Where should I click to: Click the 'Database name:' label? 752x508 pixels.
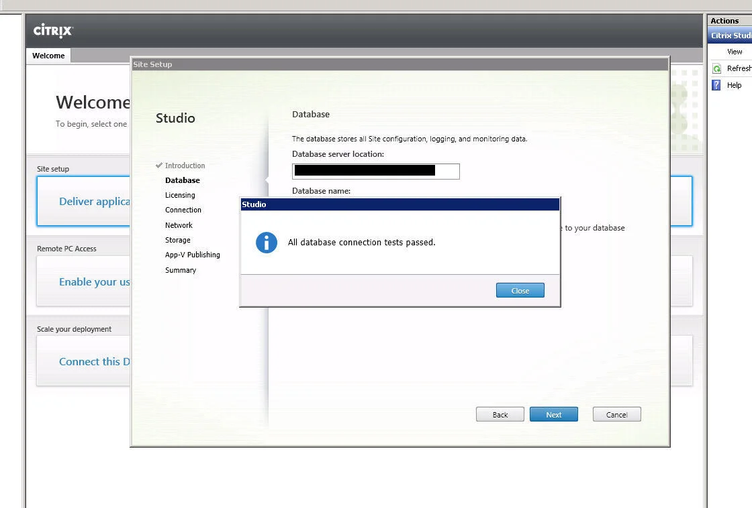[x=322, y=191]
